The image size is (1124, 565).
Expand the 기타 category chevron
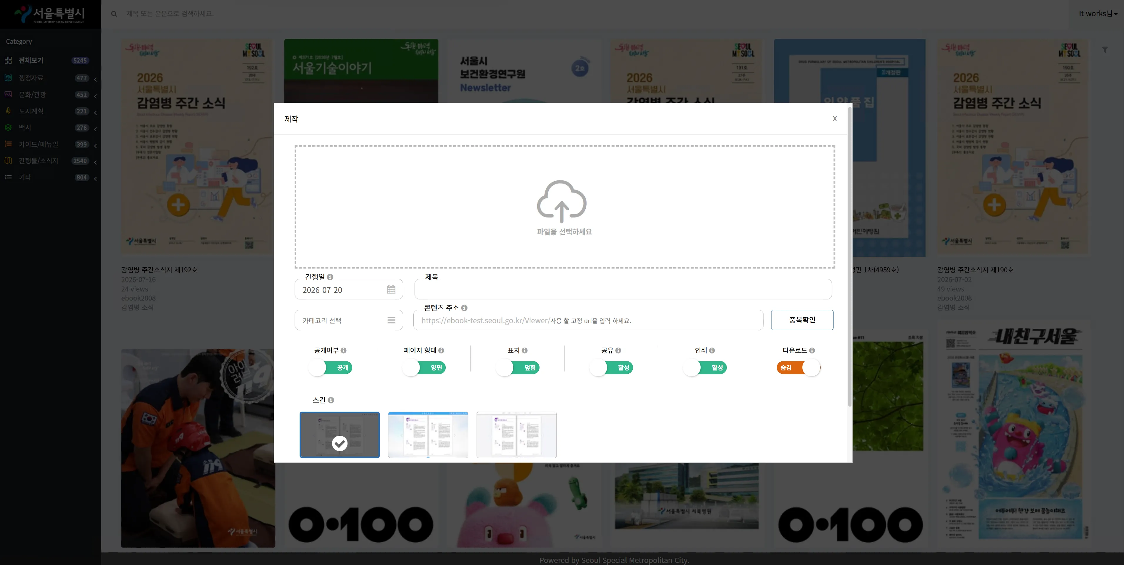click(95, 178)
